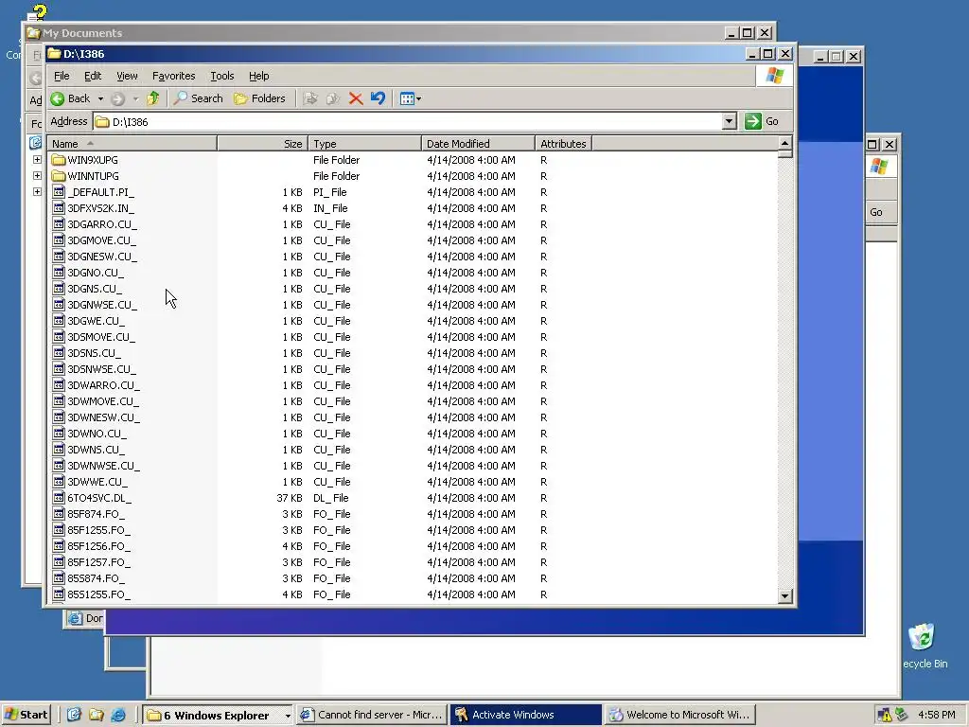
Task: Switch to the Activate Windows taskbar button
Action: coord(525,715)
